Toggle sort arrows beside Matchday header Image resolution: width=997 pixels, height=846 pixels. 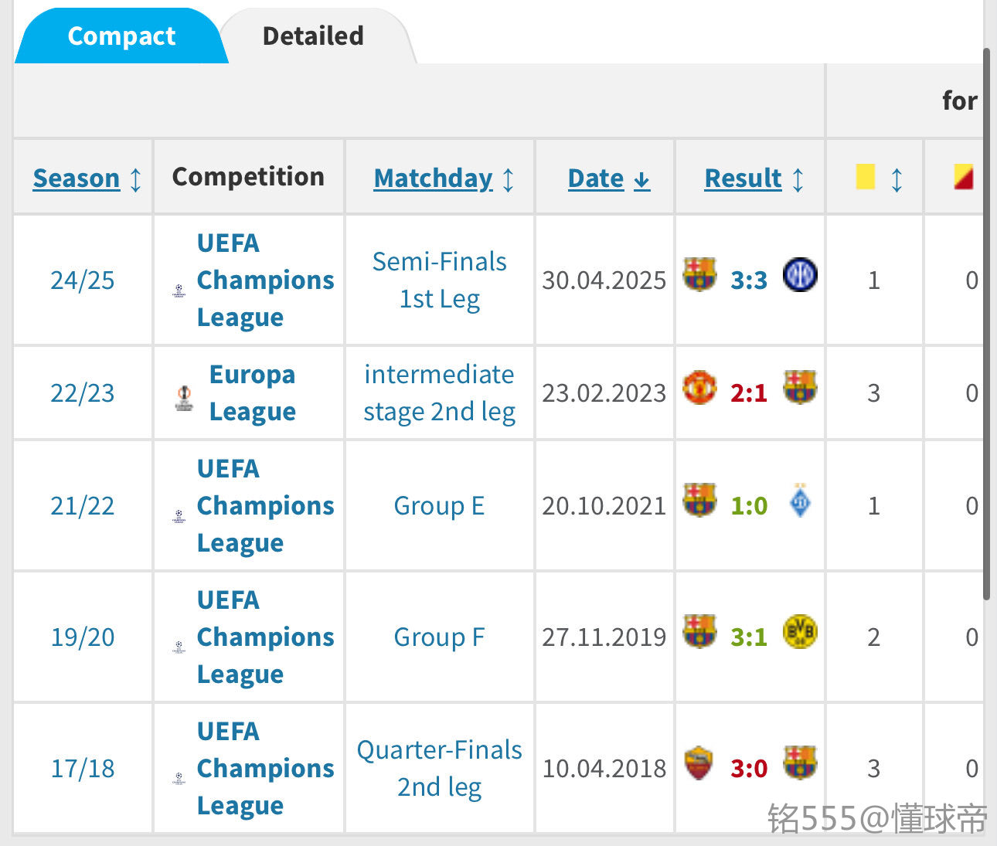pyautogui.click(x=508, y=179)
